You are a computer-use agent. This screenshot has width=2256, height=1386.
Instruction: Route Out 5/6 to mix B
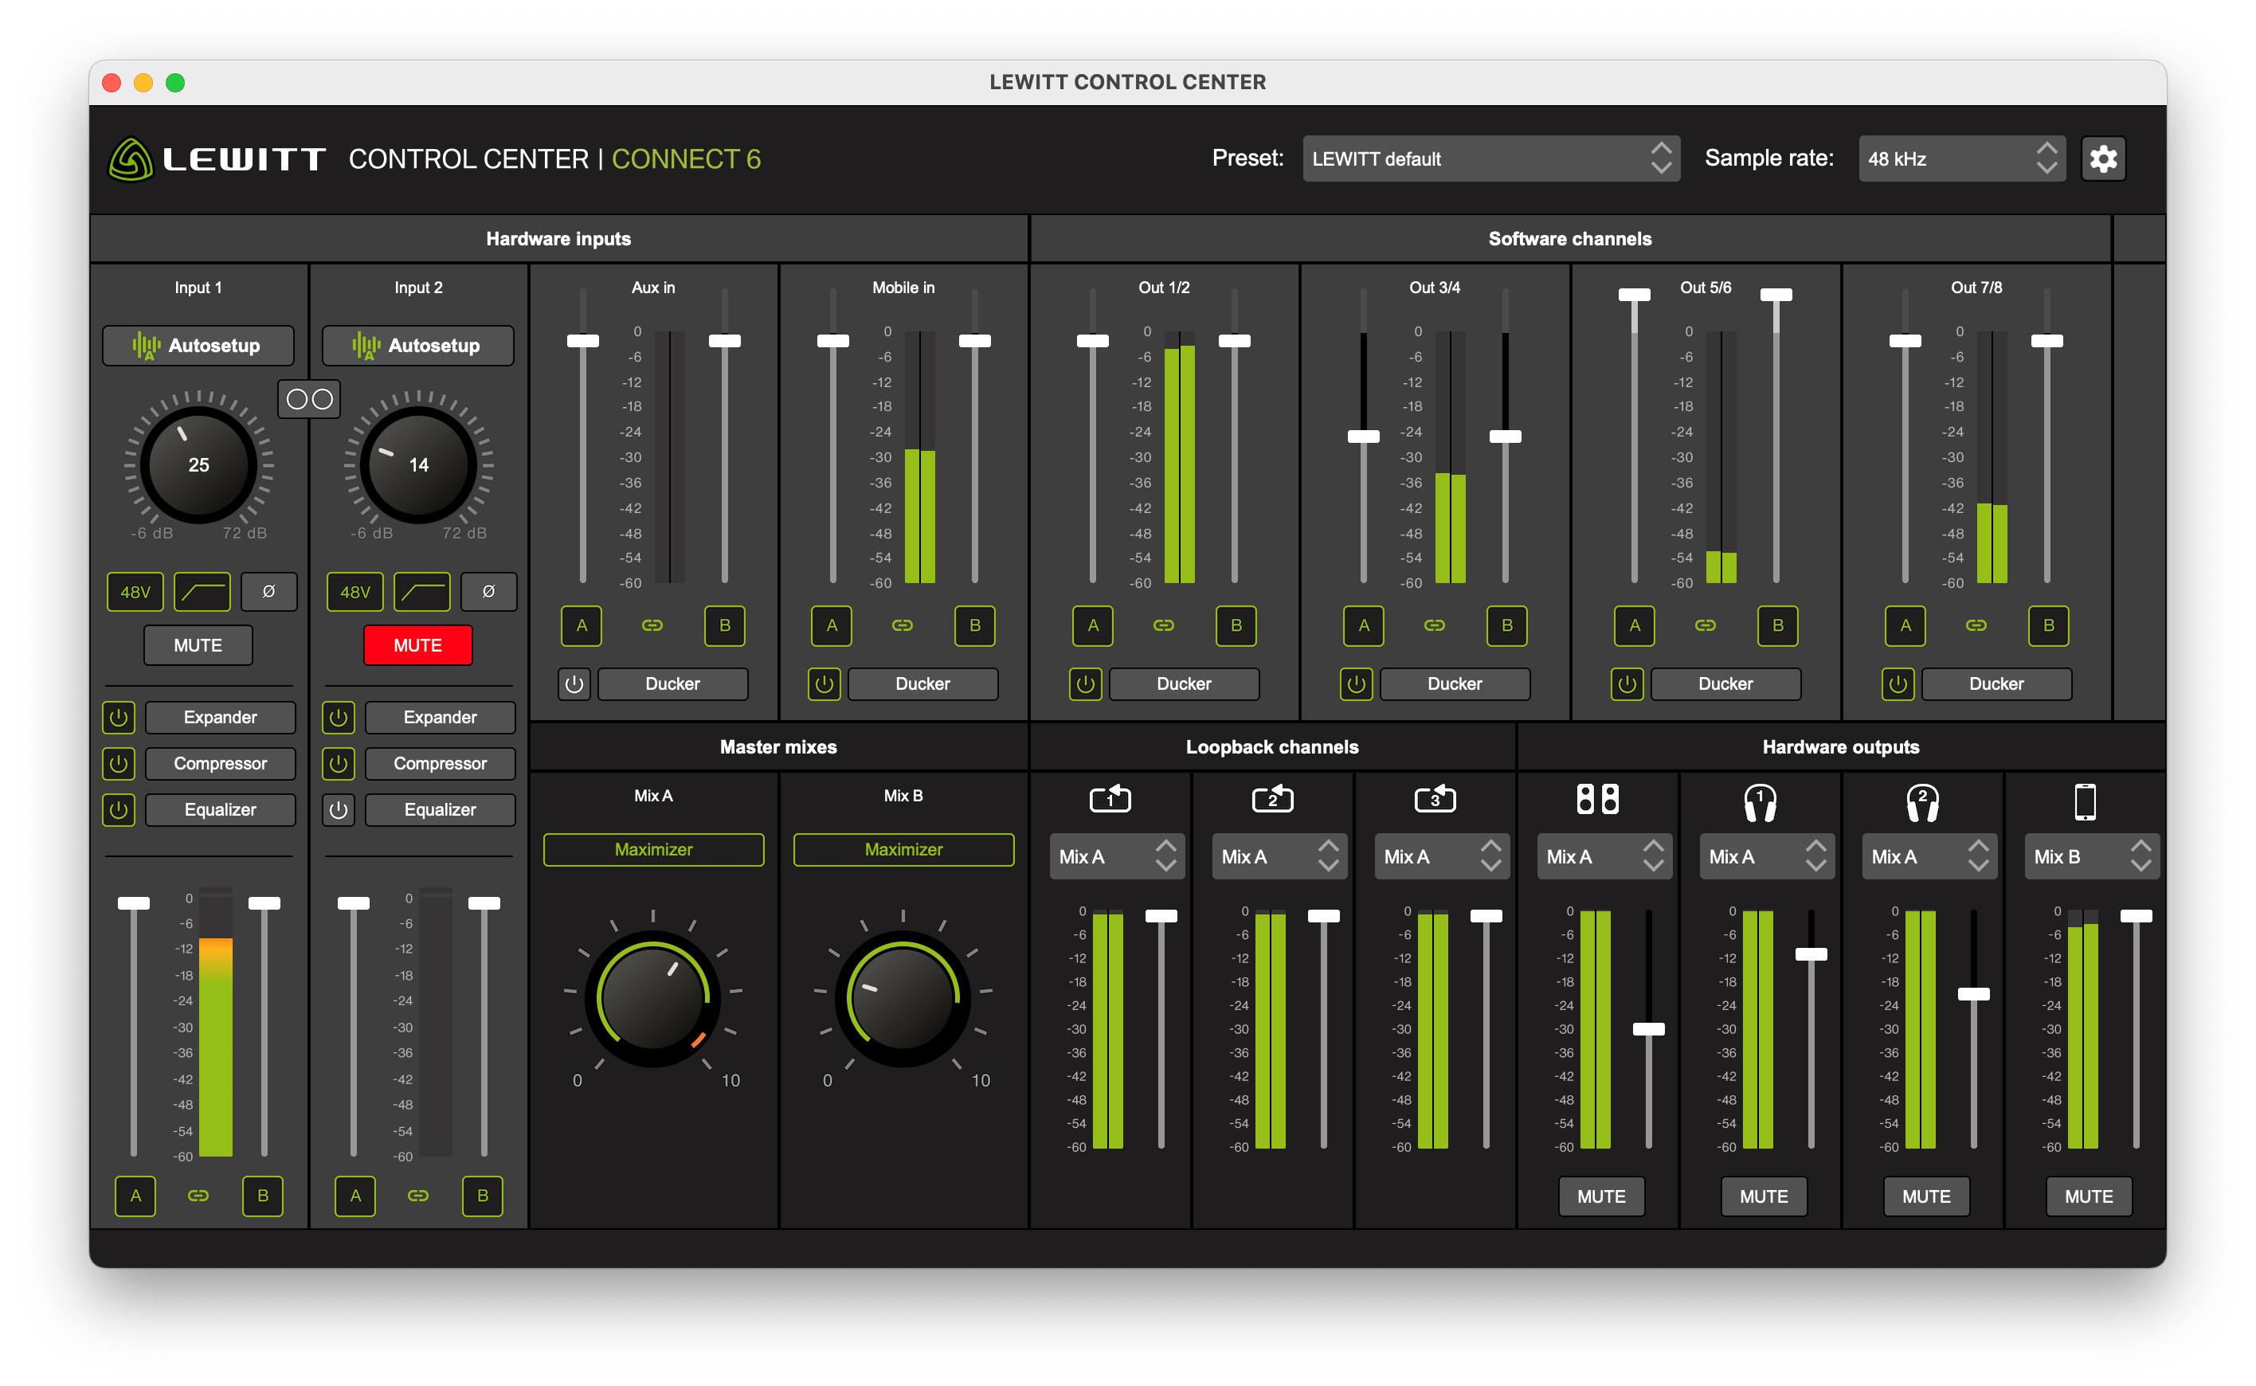1776,625
